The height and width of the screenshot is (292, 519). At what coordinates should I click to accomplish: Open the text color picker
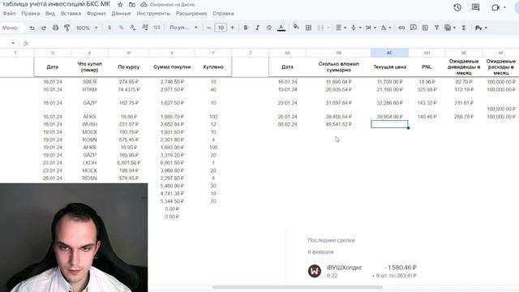click(281, 28)
